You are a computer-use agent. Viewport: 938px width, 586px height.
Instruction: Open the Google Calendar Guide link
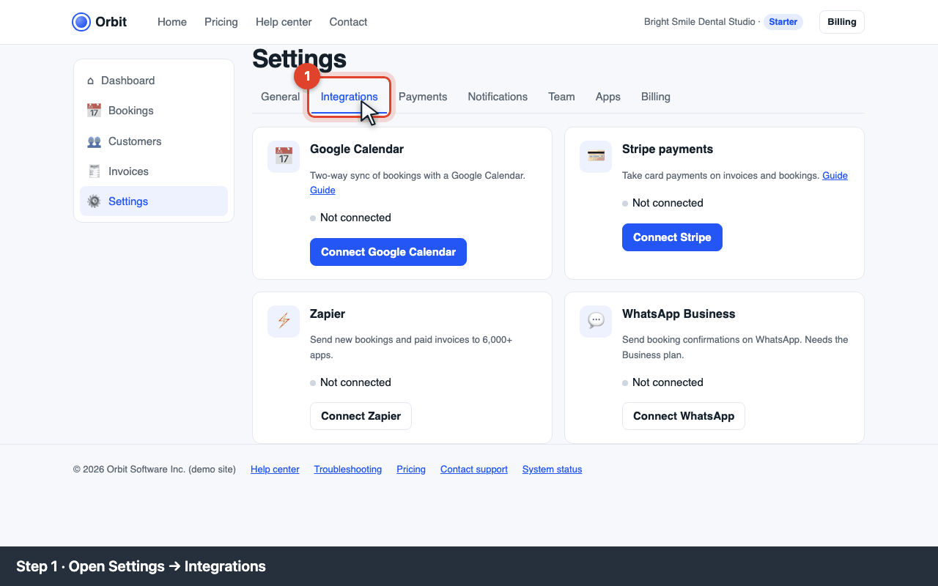pos(322,190)
